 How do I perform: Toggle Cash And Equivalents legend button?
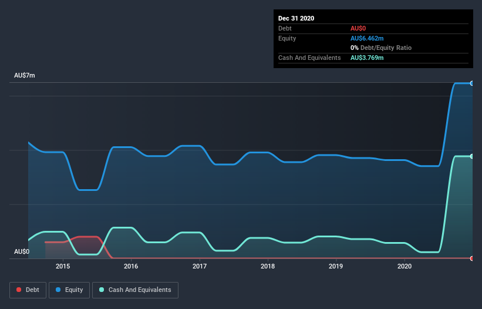pyautogui.click(x=135, y=290)
